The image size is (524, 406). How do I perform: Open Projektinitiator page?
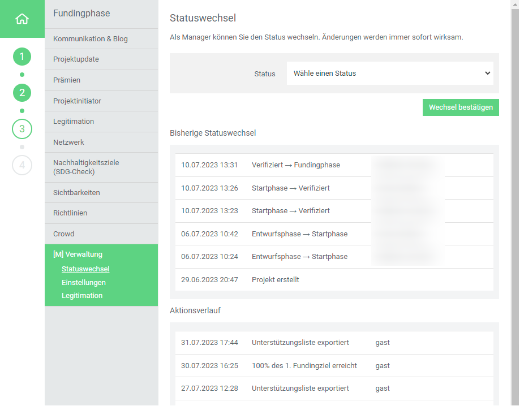(78, 101)
